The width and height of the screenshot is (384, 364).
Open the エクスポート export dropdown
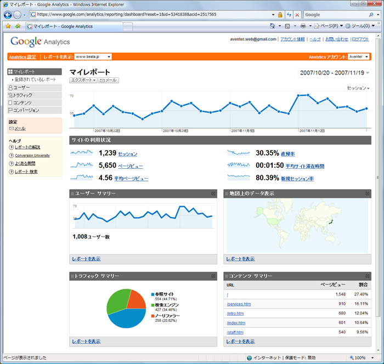[83, 80]
